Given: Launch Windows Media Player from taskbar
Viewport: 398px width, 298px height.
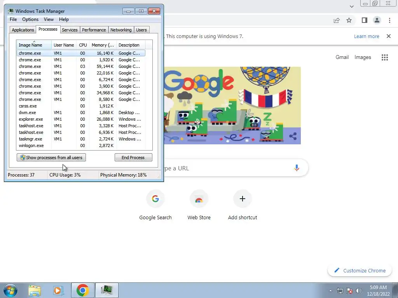Looking at the screenshot, I should click(58, 290).
